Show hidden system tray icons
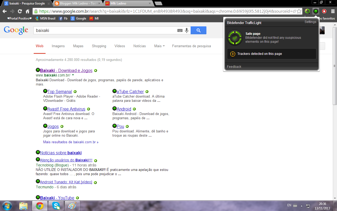Image resolution: width=337 pixels, height=211 pixels. pos(301,205)
